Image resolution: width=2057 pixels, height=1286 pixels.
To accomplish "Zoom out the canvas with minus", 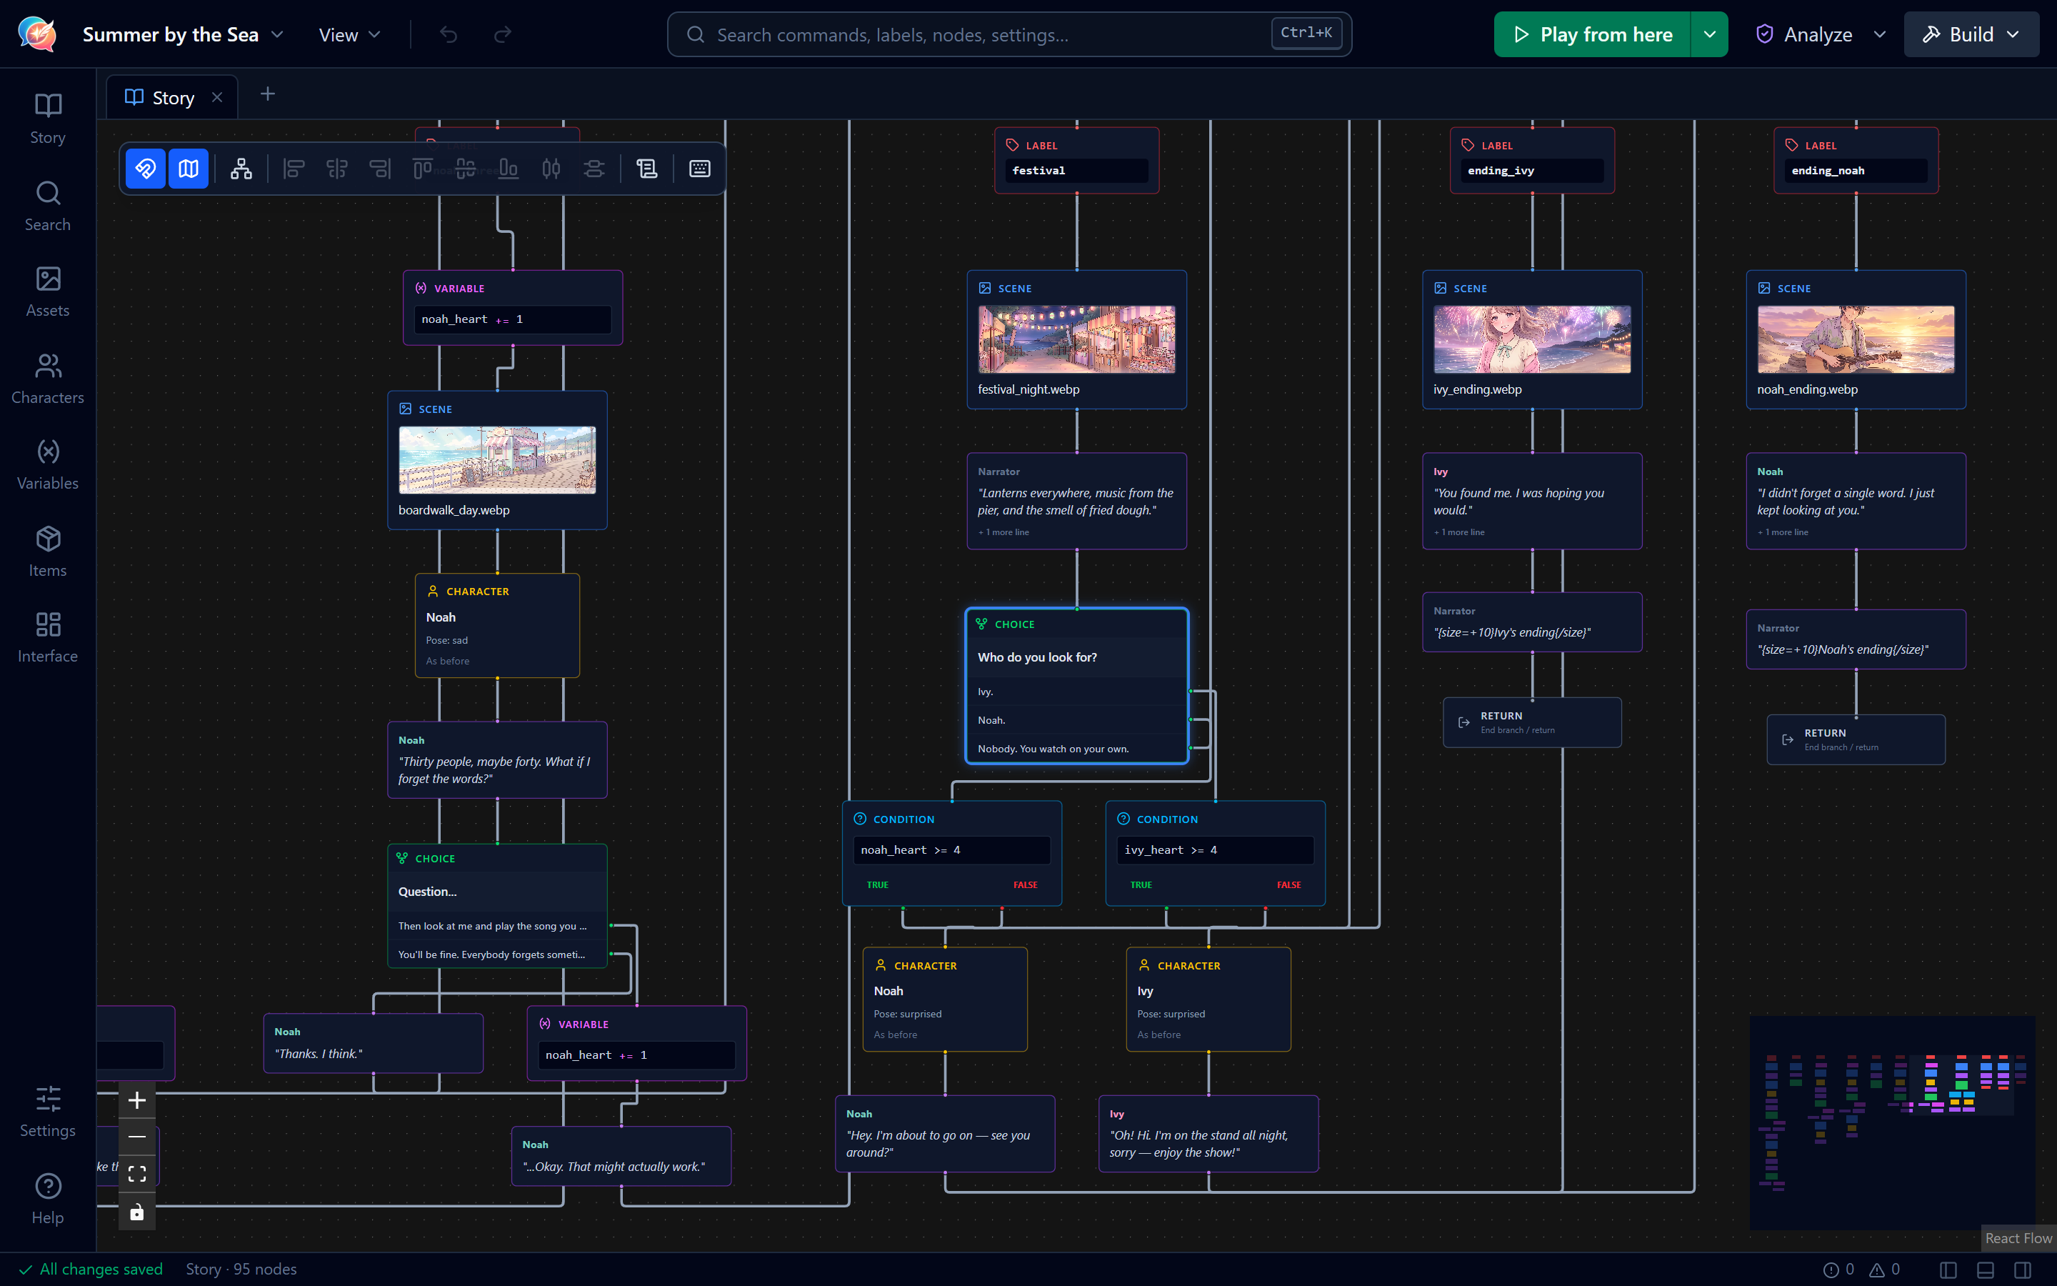I will click(x=137, y=1137).
